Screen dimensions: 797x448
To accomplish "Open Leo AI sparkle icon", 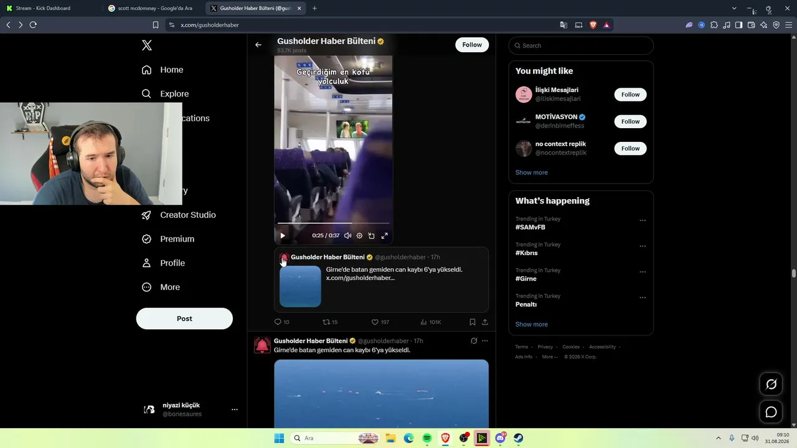I will click(x=763, y=25).
